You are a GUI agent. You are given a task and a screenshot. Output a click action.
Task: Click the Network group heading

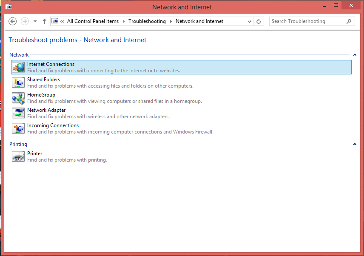(19, 55)
